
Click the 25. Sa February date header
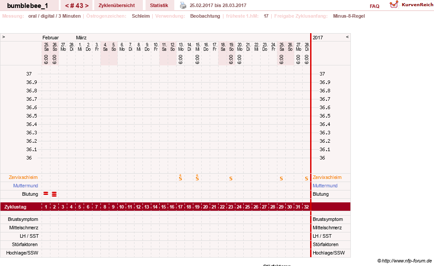(x=46, y=47)
